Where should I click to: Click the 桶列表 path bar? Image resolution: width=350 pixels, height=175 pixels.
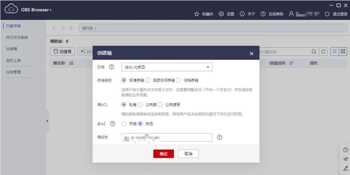click(213, 28)
